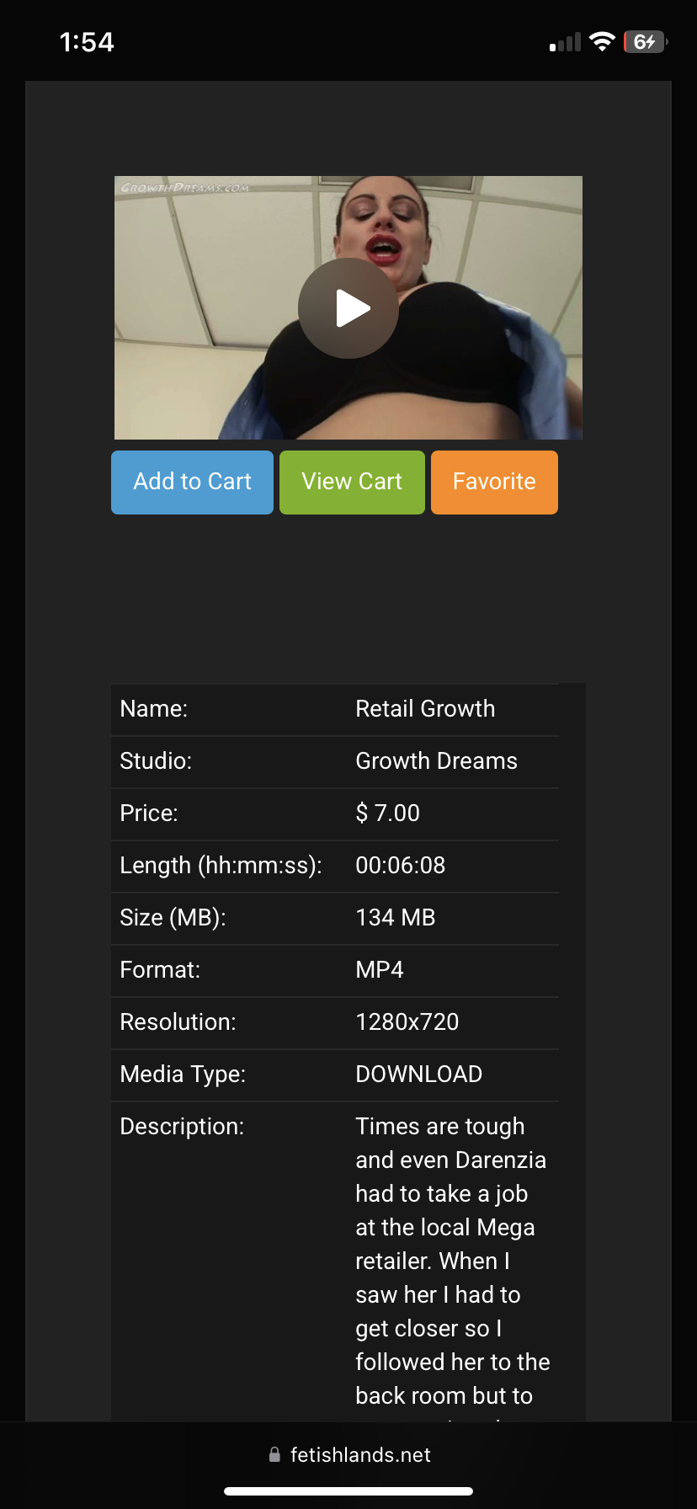This screenshot has height=1509, width=697.
Task: Tap the Wi-Fi status icon
Action: 602,42
